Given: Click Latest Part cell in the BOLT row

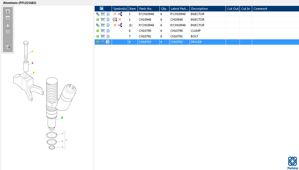Looking at the screenshot, I should (x=180, y=36).
